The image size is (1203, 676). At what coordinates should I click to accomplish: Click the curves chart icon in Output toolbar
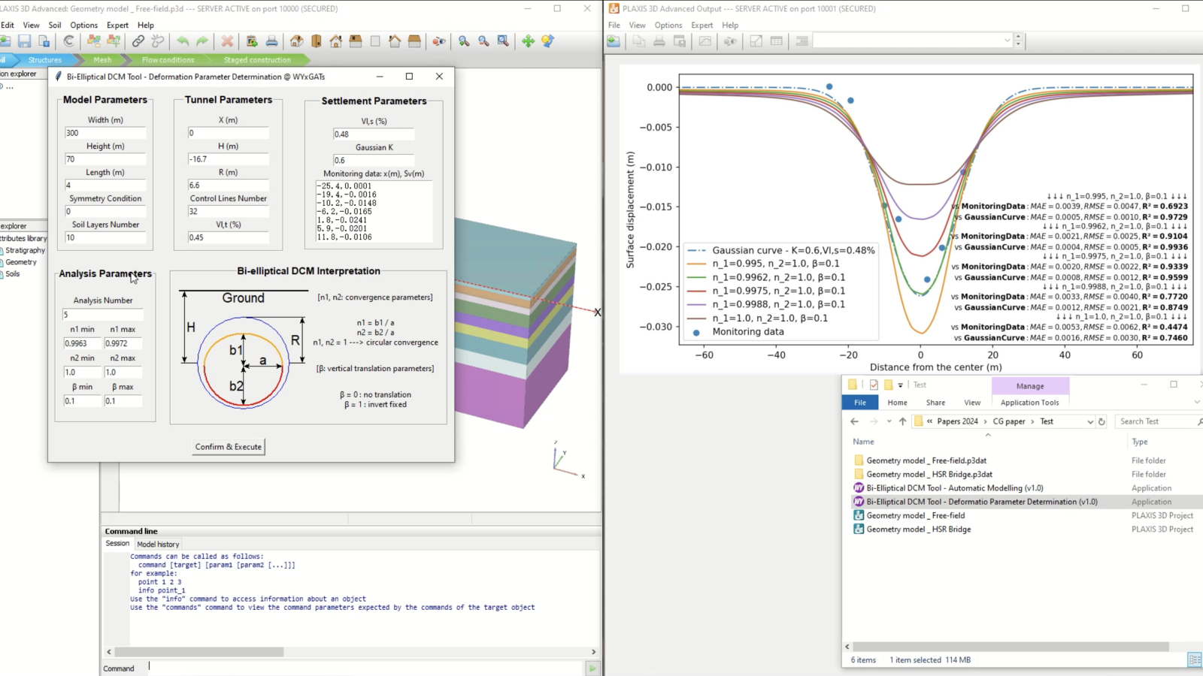click(705, 41)
